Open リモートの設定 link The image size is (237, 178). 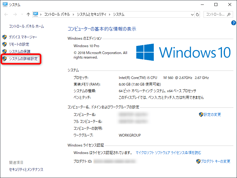19,44
